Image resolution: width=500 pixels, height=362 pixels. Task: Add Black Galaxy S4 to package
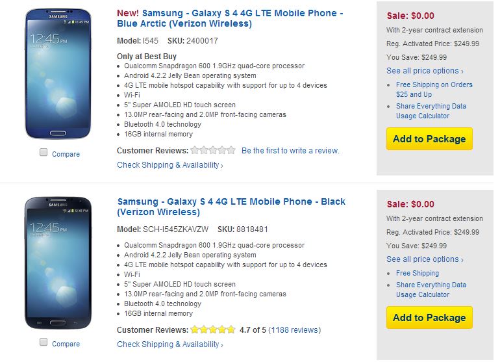[x=429, y=318]
